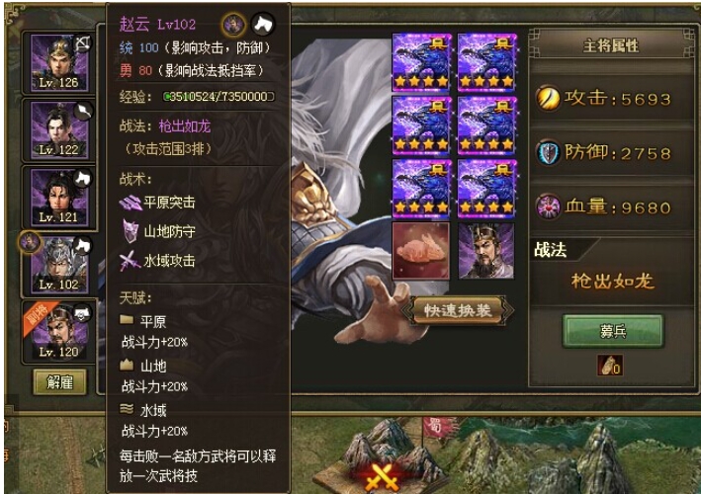Open the middle-left dragon equipment slot

(421, 125)
